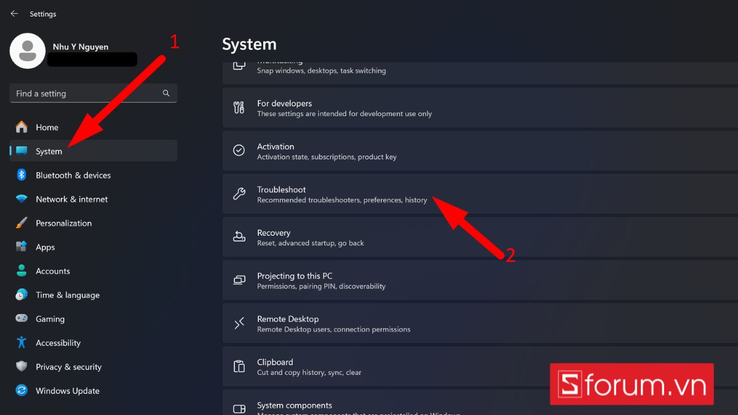Viewport: 738px width, 415px height.
Task: Open the Activation title
Action: pos(276,146)
